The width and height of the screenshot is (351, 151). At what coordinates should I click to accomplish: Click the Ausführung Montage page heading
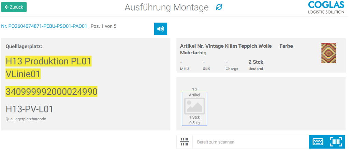[166, 7]
